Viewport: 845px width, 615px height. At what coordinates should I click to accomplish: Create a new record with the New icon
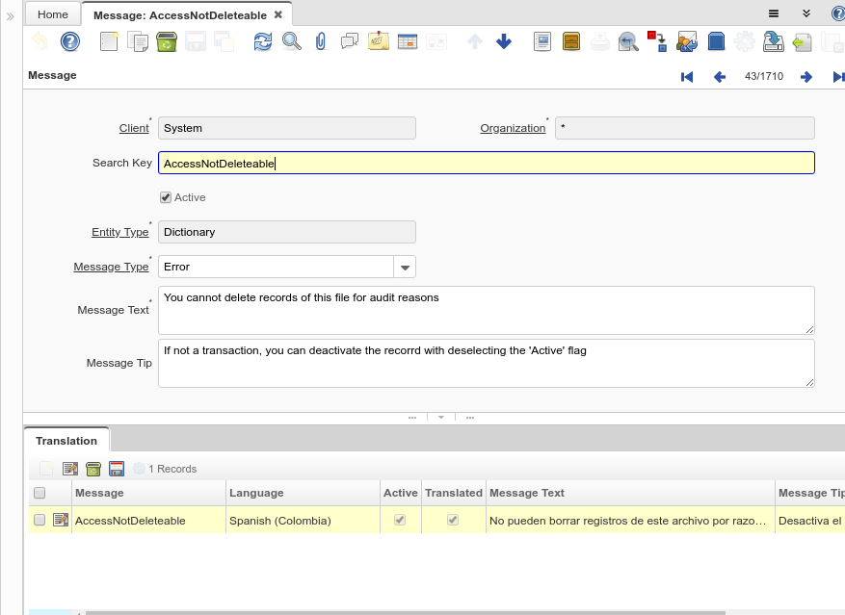point(109,41)
